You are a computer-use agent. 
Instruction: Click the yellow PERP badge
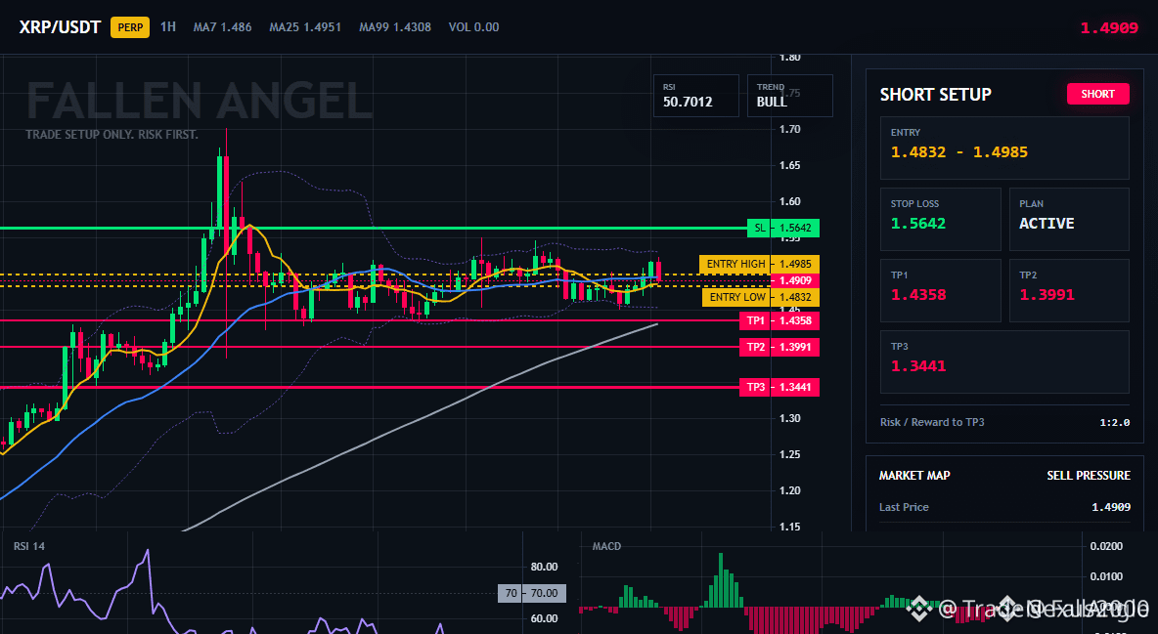click(130, 27)
